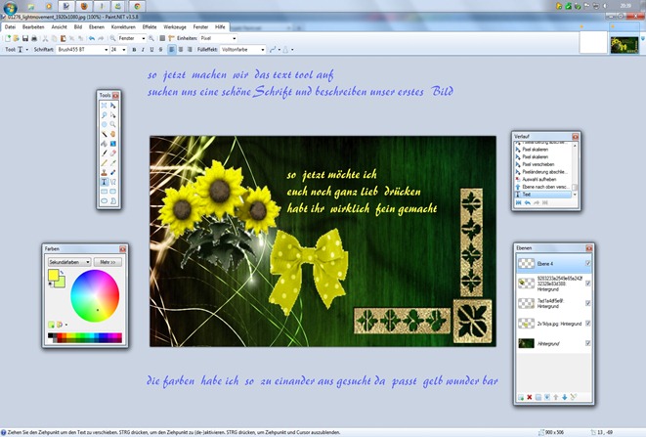The image size is (646, 437).
Task: Select the Clone Stamp tool
Action: click(x=105, y=172)
